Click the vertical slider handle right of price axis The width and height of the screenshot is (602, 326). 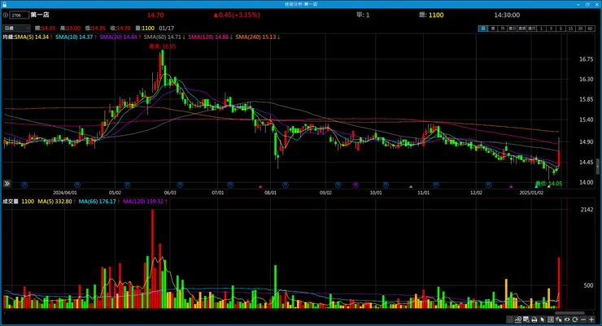(598, 166)
